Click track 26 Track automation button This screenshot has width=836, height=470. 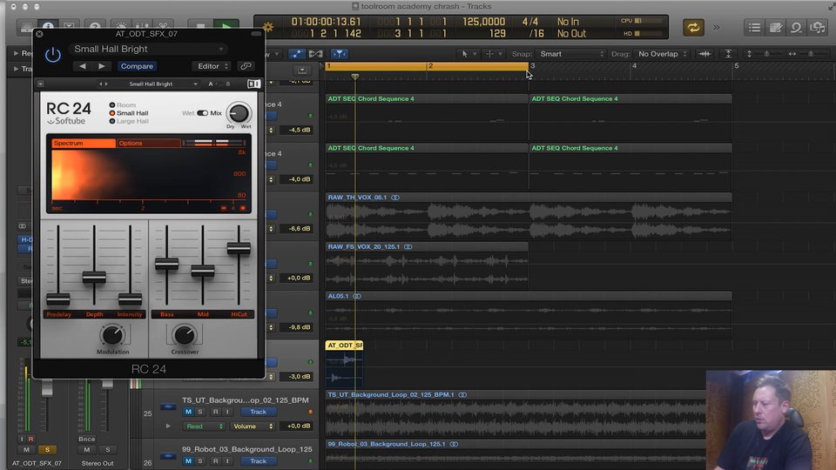click(258, 461)
